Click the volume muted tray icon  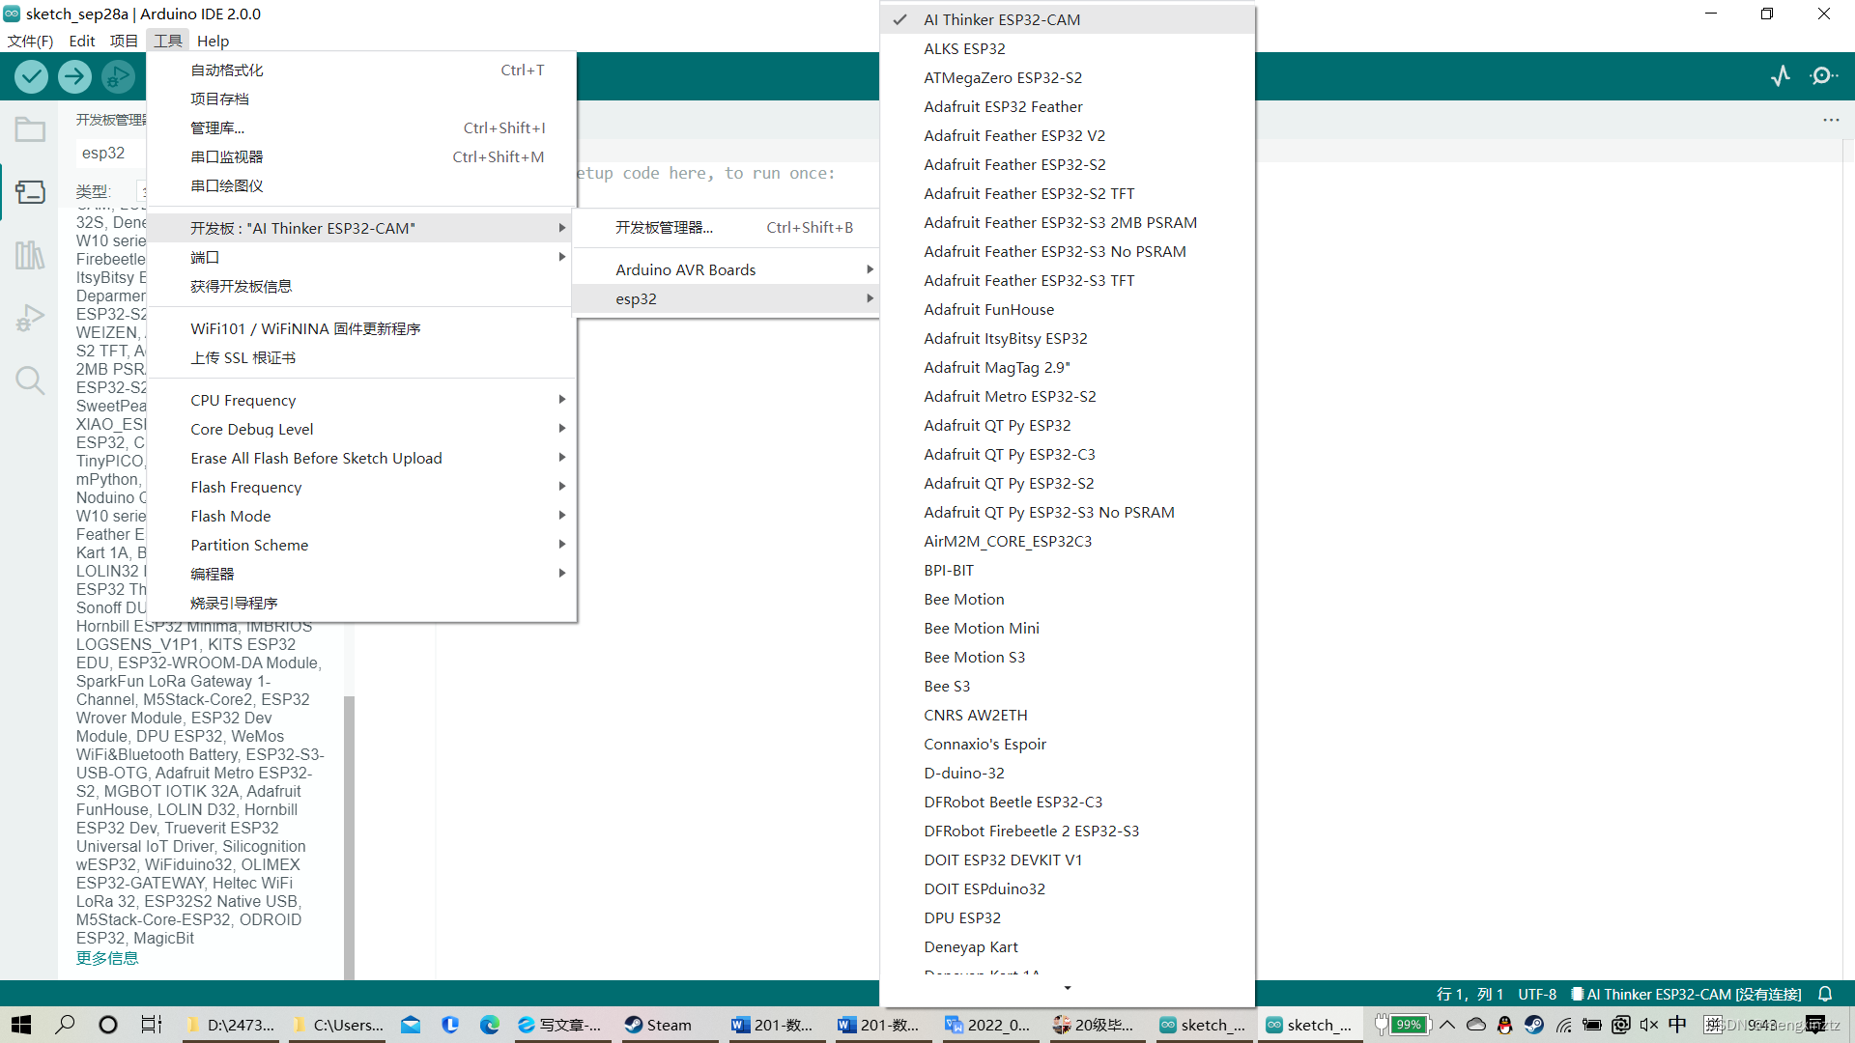tap(1648, 1025)
